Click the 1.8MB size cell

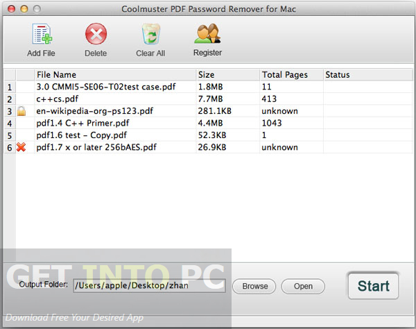(x=227, y=87)
